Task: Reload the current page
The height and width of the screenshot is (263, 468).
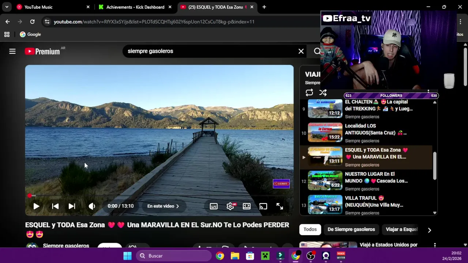Action: [32, 22]
